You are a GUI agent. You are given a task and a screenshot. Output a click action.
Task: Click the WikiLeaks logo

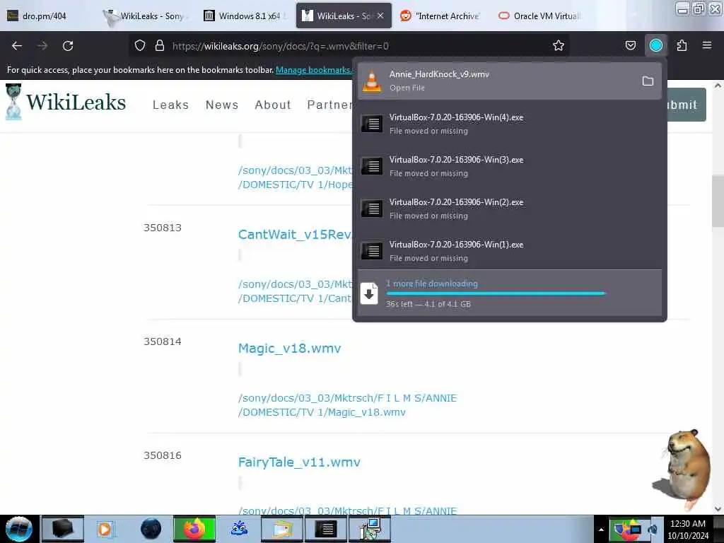[66, 102]
